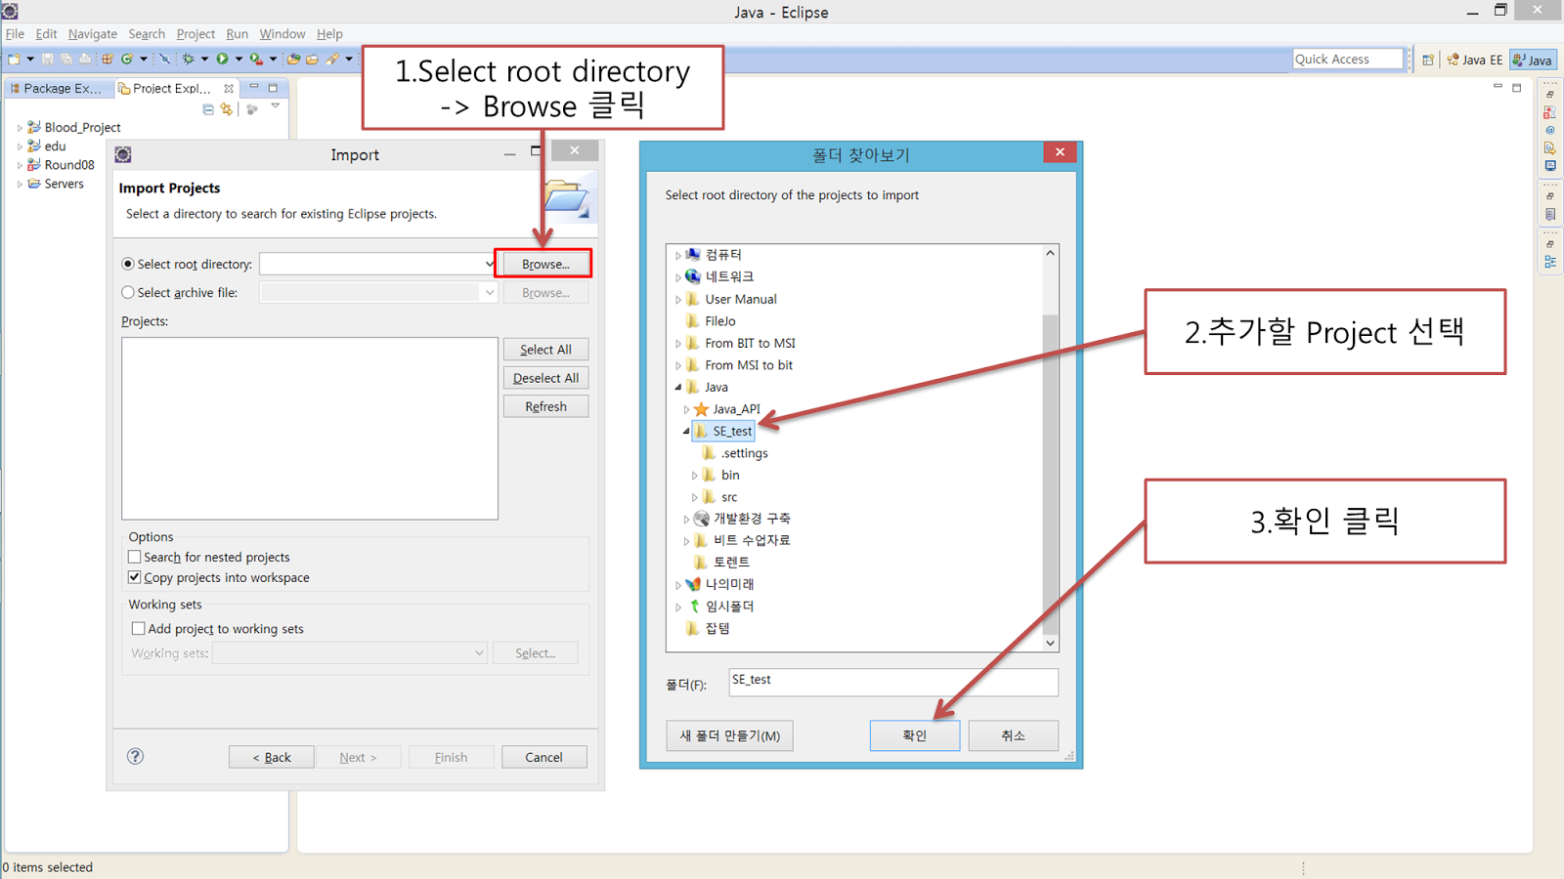This screenshot has width=1564, height=879.
Task: Click the Debug bug icon in the toolbar
Action: tap(189, 60)
